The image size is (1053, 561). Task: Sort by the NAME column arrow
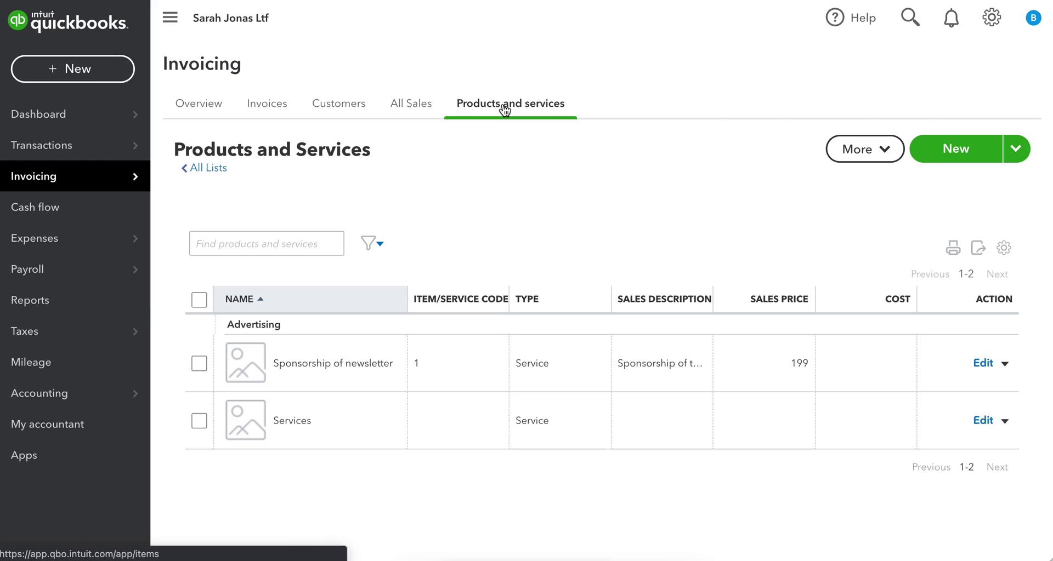[x=261, y=299]
